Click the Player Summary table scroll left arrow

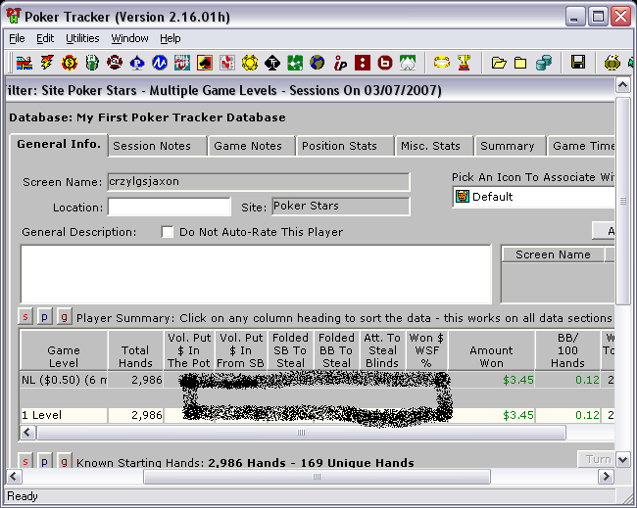(27, 433)
